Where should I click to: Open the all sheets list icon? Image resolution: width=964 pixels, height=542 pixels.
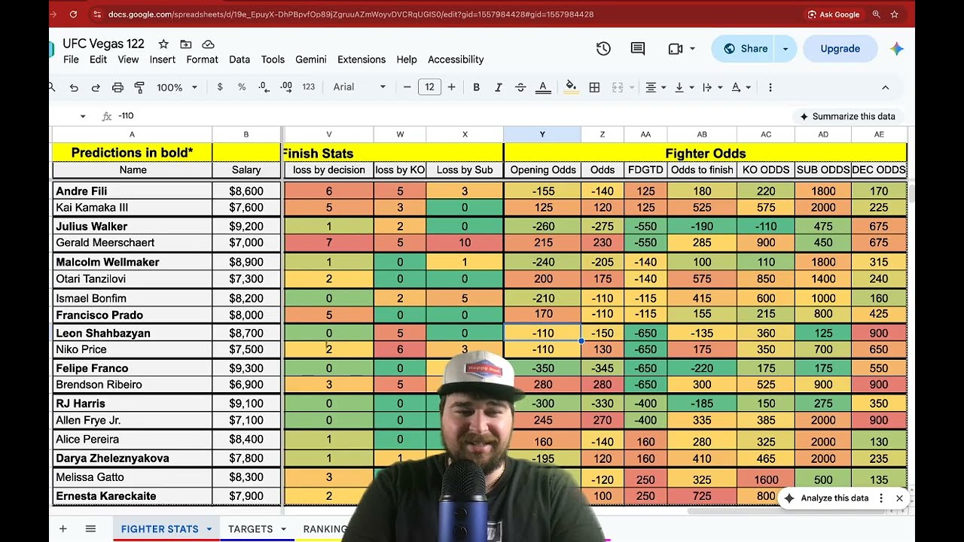[90, 529]
